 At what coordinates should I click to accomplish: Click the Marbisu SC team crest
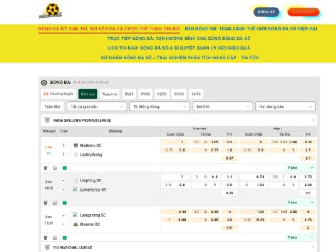76,146
